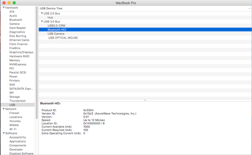
Task: Click the pane splitter handle dot
Action: (x=145, y=100)
